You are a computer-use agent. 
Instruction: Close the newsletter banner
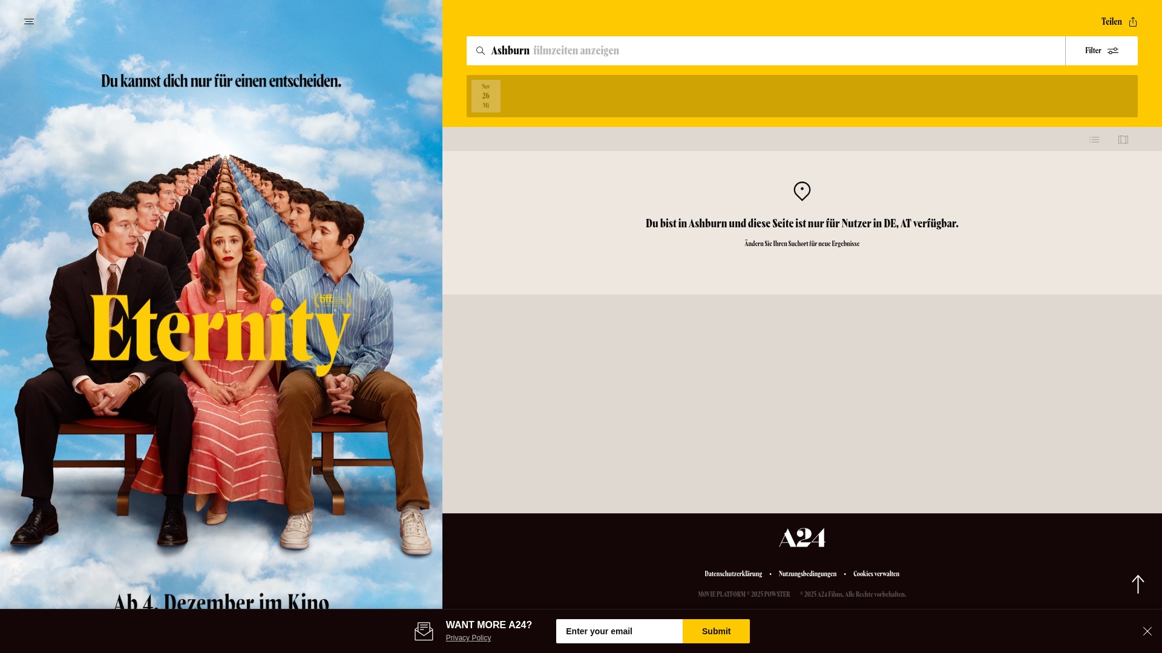pyautogui.click(x=1147, y=631)
